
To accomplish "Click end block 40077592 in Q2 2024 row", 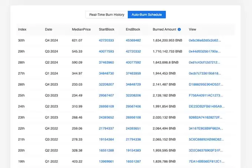I will [x=133, y=62].
